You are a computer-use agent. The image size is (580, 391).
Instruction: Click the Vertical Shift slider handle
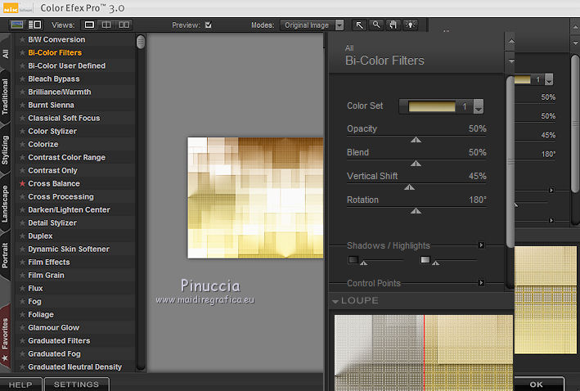point(410,187)
